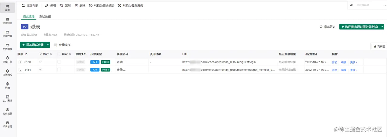This screenshot has width=387, height=137.
Task: Click the 绑定API column header
Action: point(81,54)
